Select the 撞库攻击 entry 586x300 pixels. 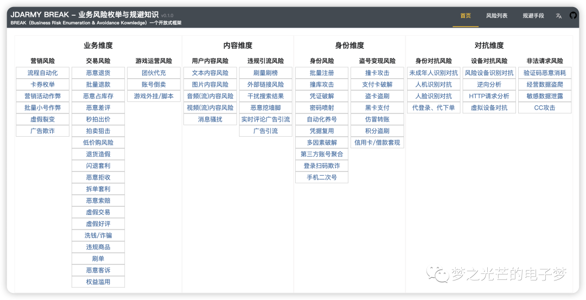pyautogui.click(x=322, y=85)
